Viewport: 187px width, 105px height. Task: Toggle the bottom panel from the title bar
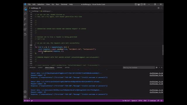pos(138,4)
